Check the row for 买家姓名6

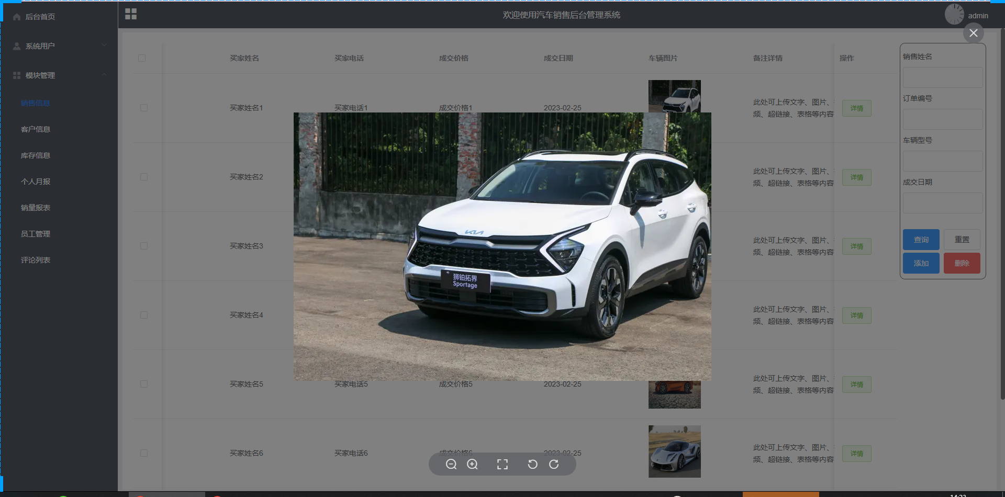click(x=144, y=453)
